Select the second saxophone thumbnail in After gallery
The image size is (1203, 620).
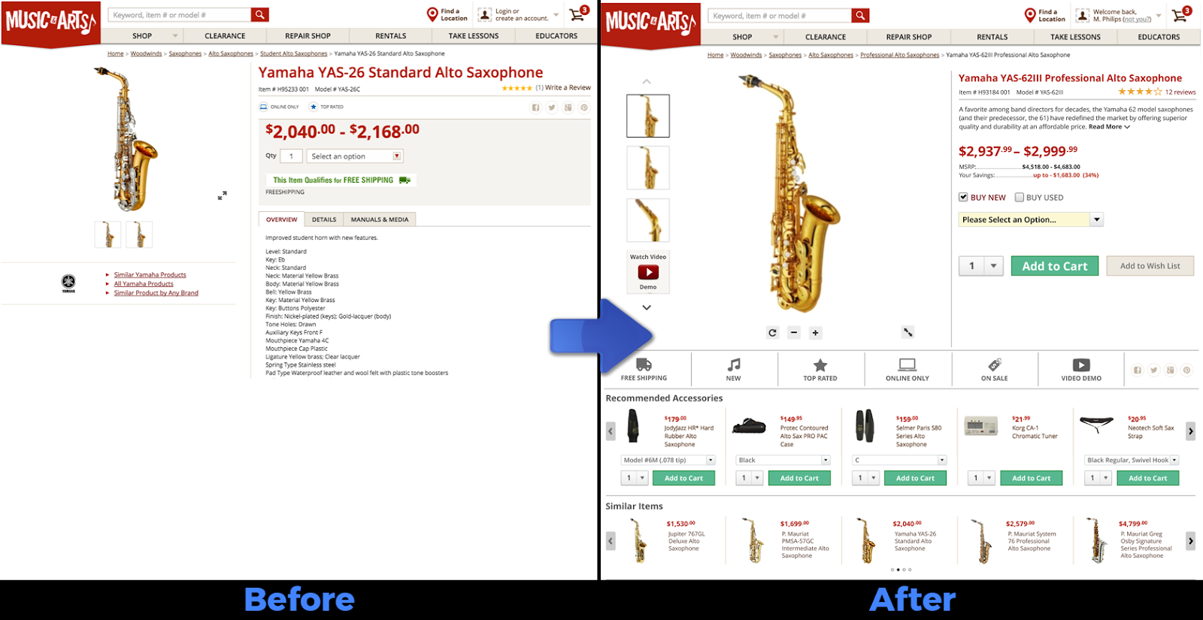pyautogui.click(x=648, y=168)
